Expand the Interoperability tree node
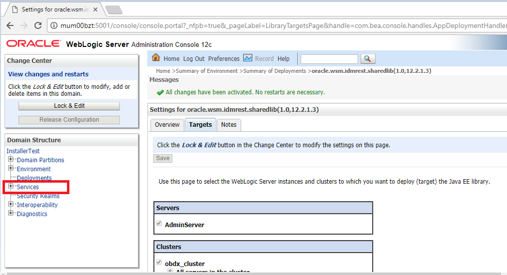The height and width of the screenshot is (275, 507). point(10,204)
